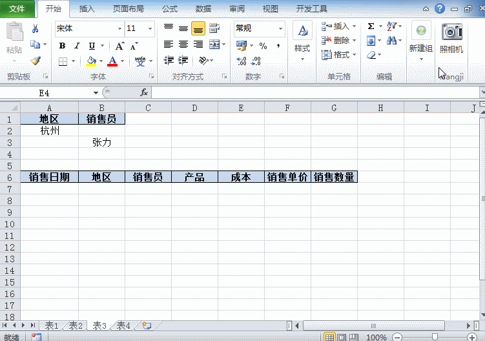Image resolution: width=485 pixels, height=341 pixels.
Task: Click the accounting number format icon
Action: pyautogui.click(x=242, y=46)
